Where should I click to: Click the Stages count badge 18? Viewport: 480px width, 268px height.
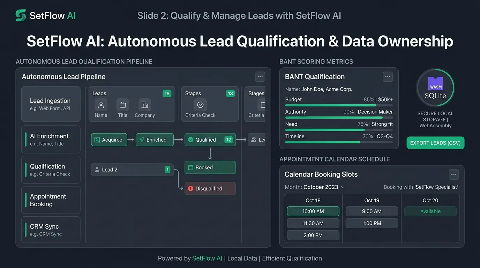point(230,94)
